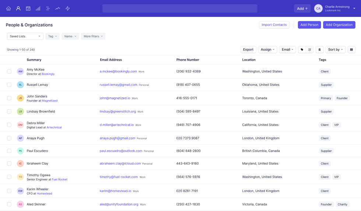Viewport: 361px width, 211px height.
Task: Open the bar chart reports icon
Action: tap(38, 8)
